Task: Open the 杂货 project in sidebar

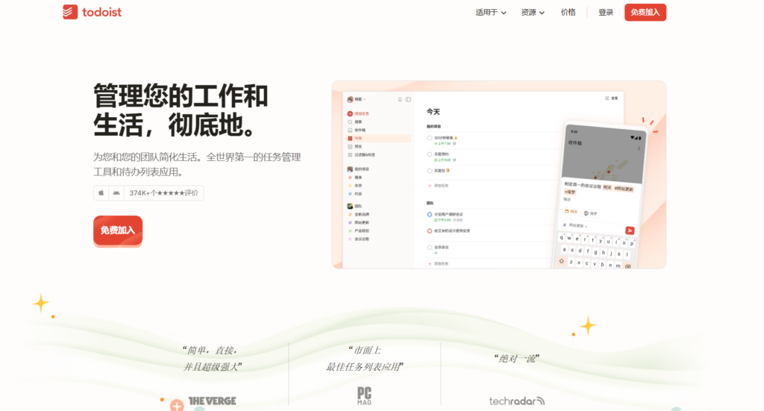Action: coord(358,186)
